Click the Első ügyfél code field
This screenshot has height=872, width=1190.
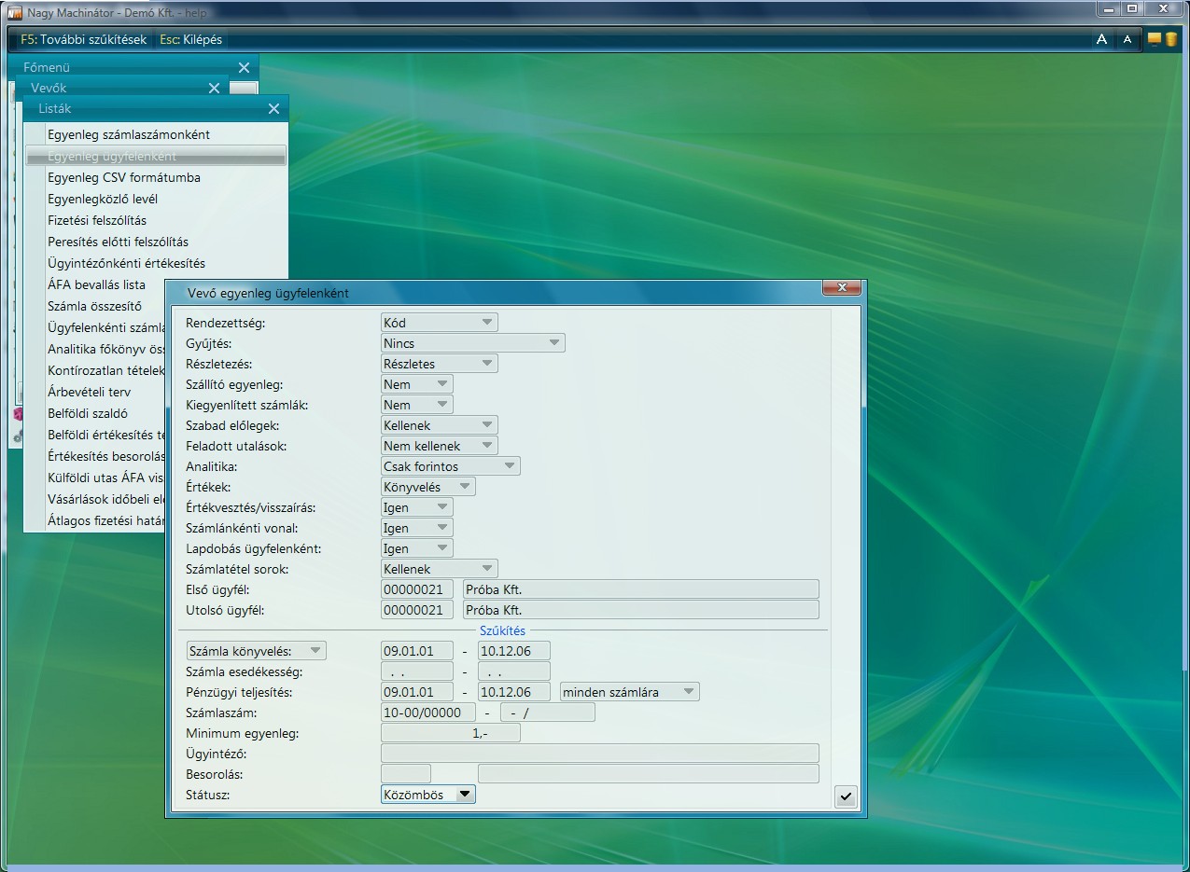click(416, 589)
